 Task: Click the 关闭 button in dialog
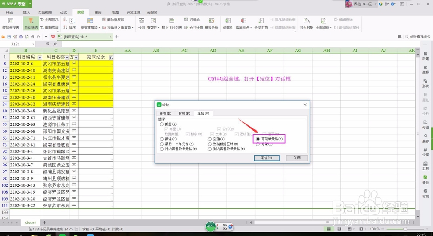(297, 158)
